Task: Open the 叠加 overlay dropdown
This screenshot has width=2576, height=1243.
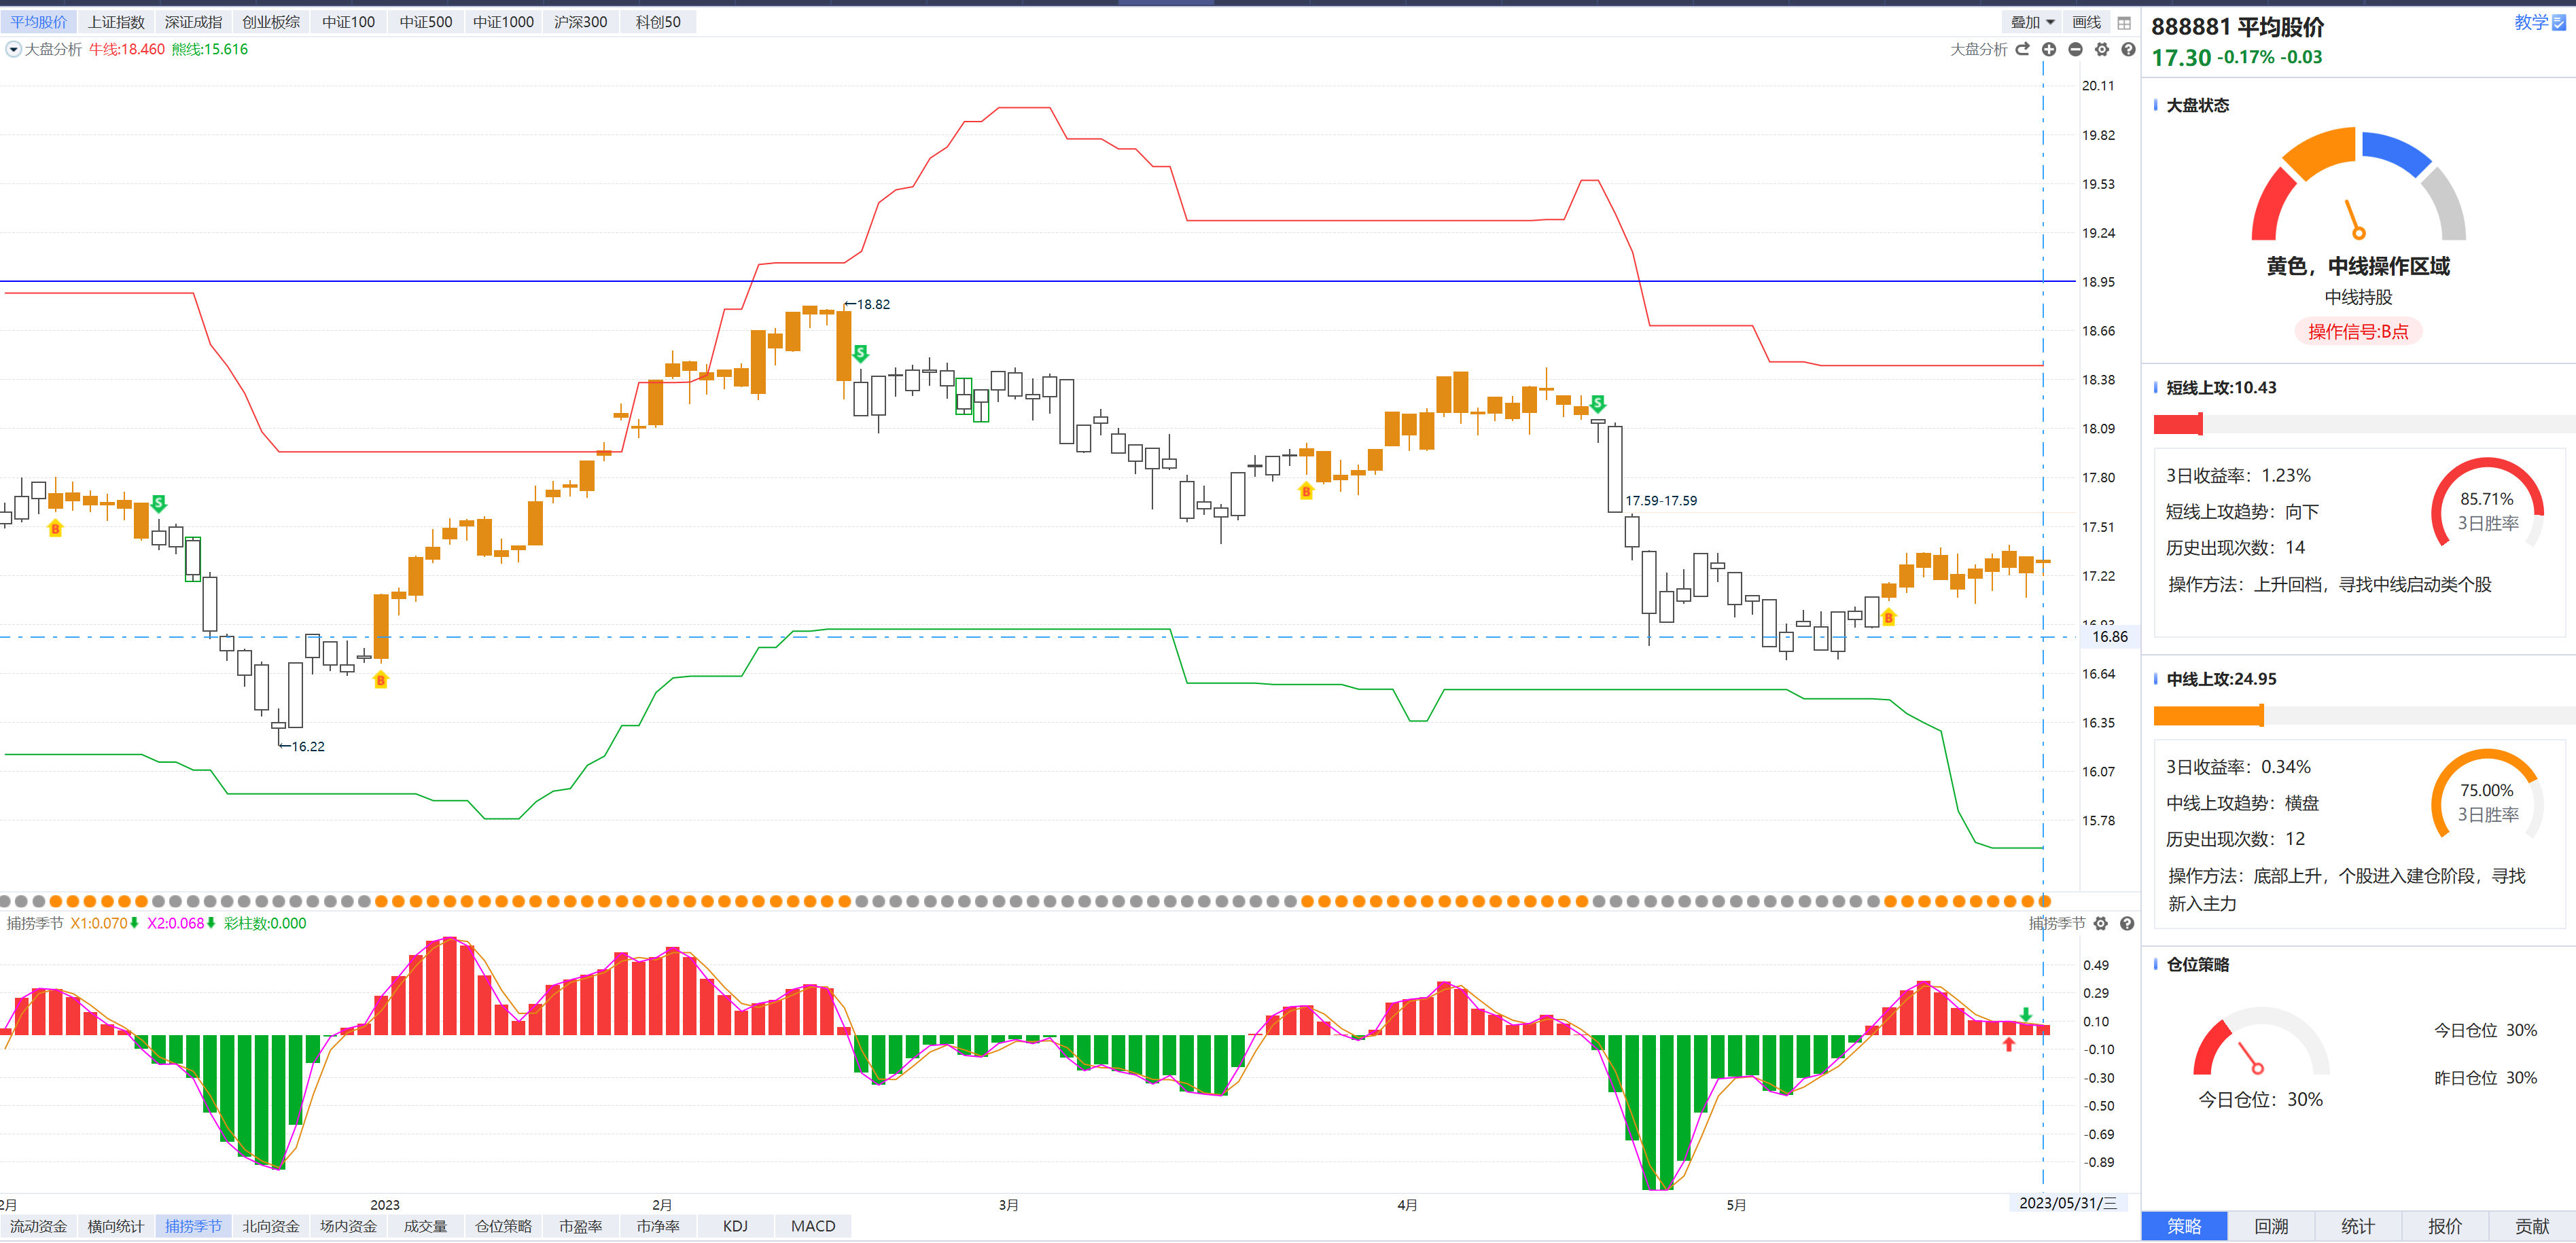Action: [2033, 22]
